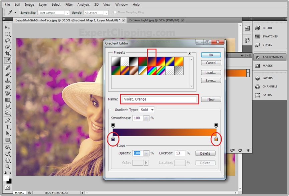Open the Filter menu

click(x=69, y=5)
